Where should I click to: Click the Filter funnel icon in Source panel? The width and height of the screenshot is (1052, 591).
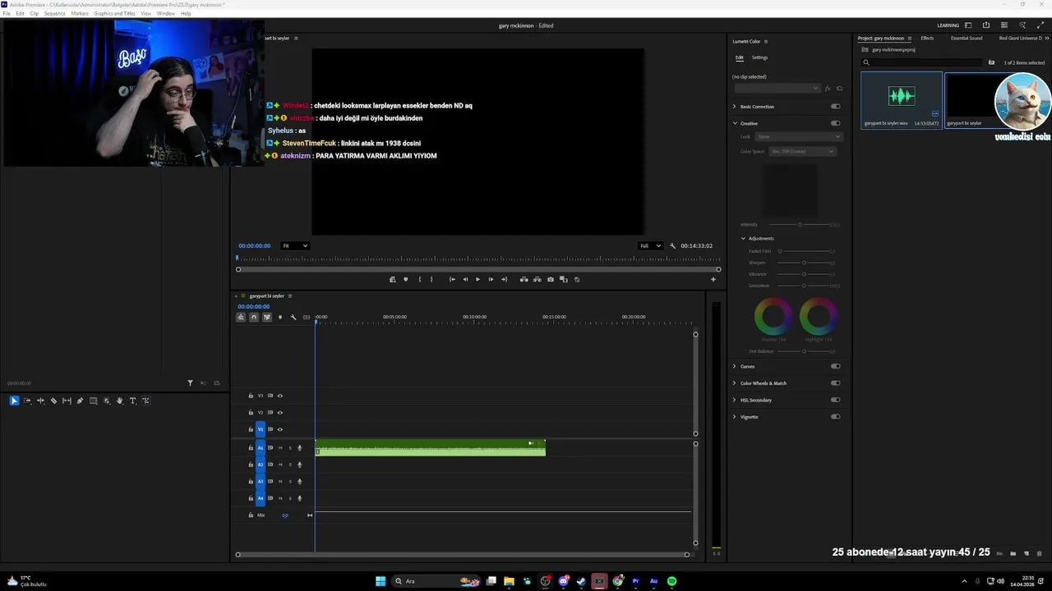(190, 383)
